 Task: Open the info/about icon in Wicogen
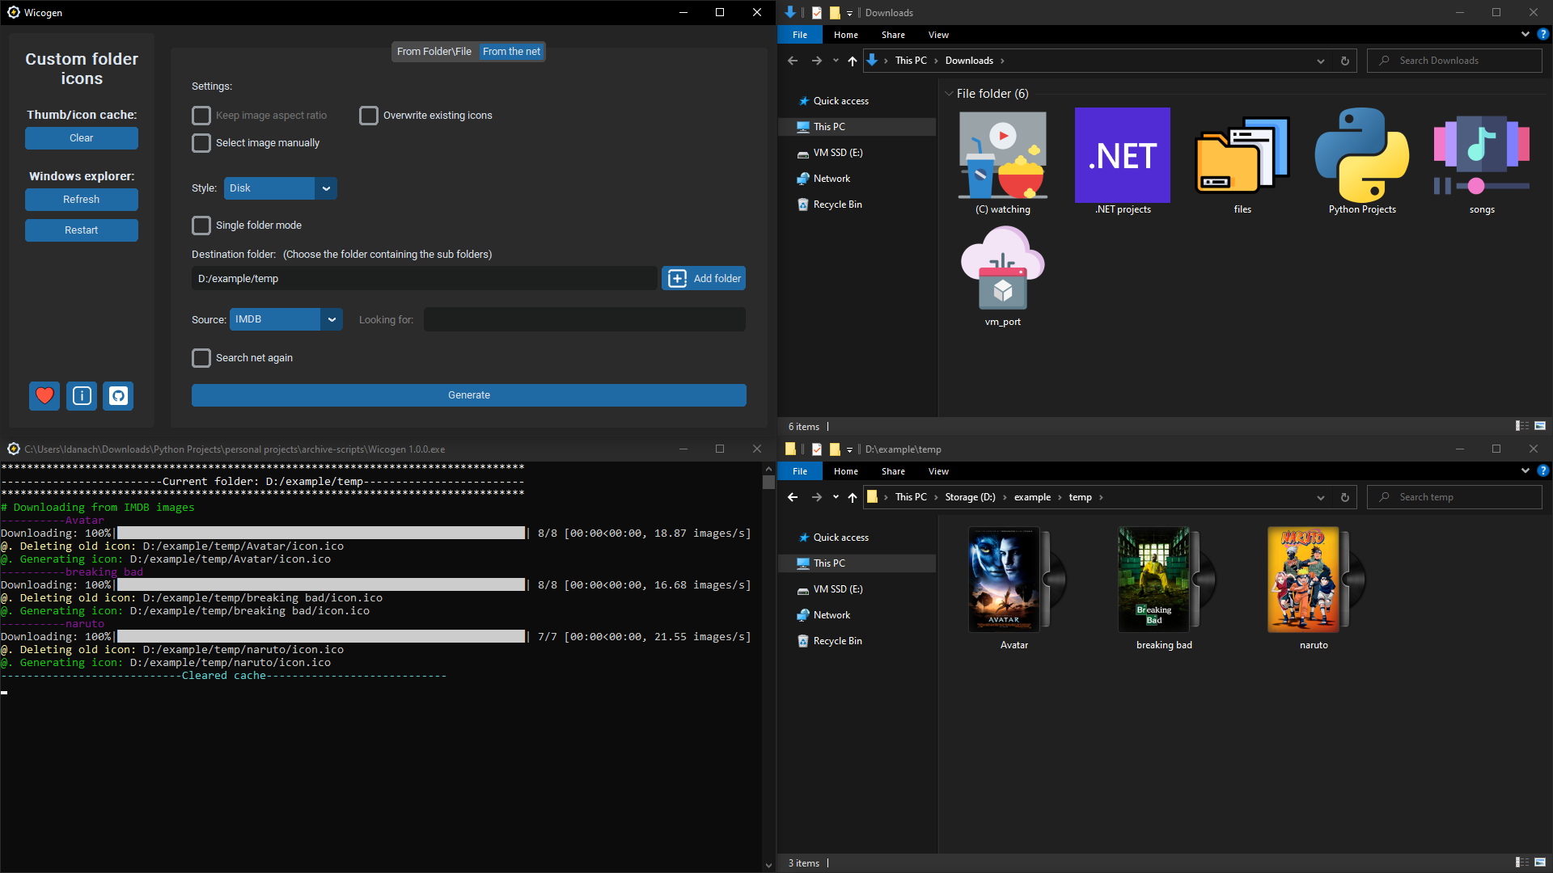click(81, 396)
